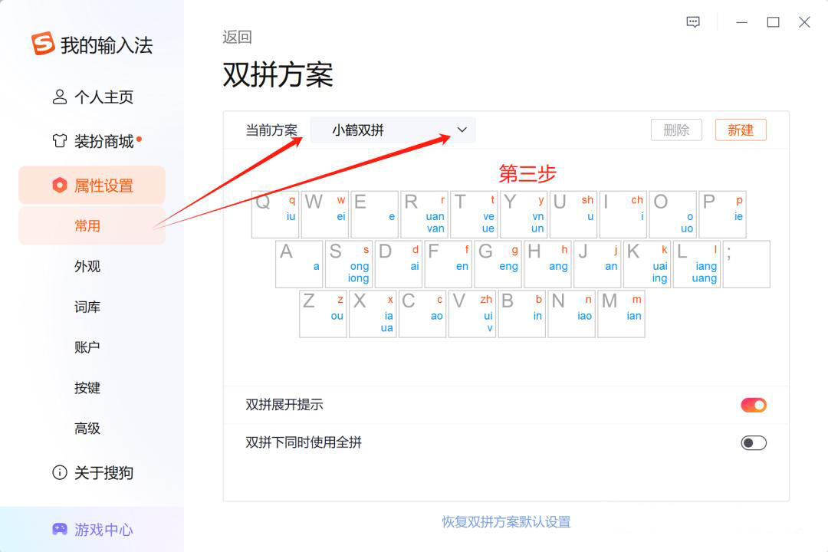The image size is (828, 552).
Task: Switch to the 账户 settings tab
Action: coord(87,347)
